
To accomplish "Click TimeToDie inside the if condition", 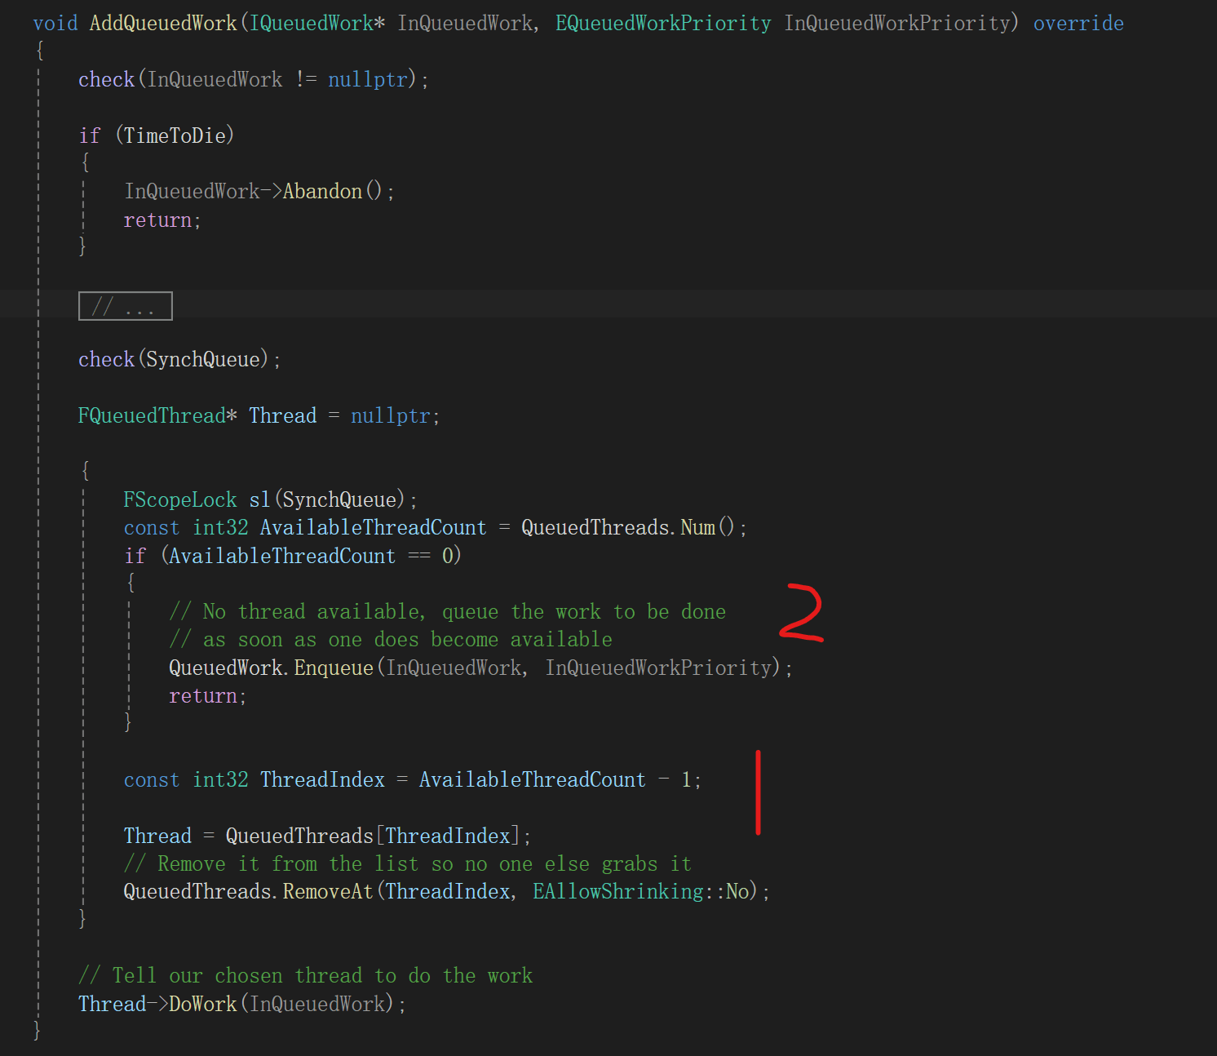I will point(175,135).
